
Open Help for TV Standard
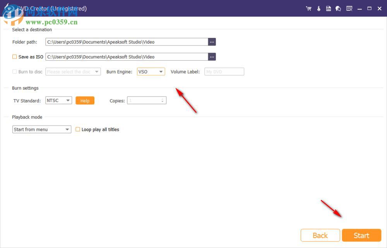tap(85, 100)
